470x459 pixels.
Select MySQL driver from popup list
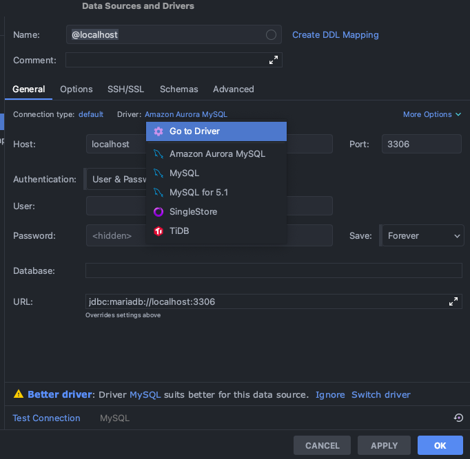216,173
